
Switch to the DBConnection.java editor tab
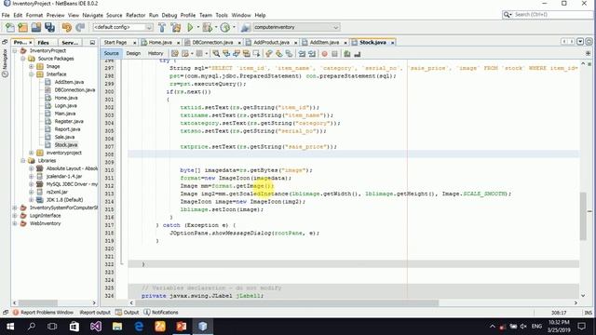[x=212, y=42]
